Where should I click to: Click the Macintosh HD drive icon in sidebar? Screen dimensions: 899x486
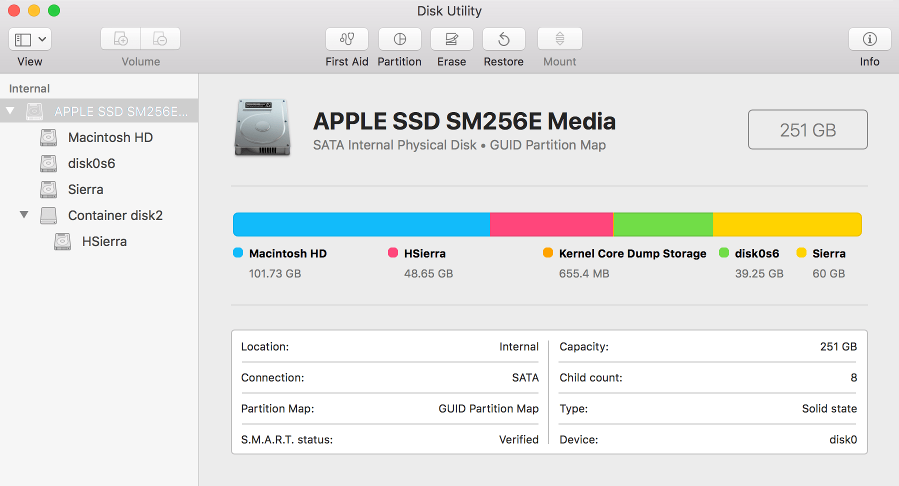point(48,137)
